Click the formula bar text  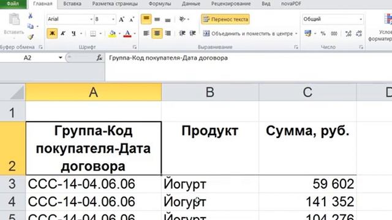[x=168, y=58]
